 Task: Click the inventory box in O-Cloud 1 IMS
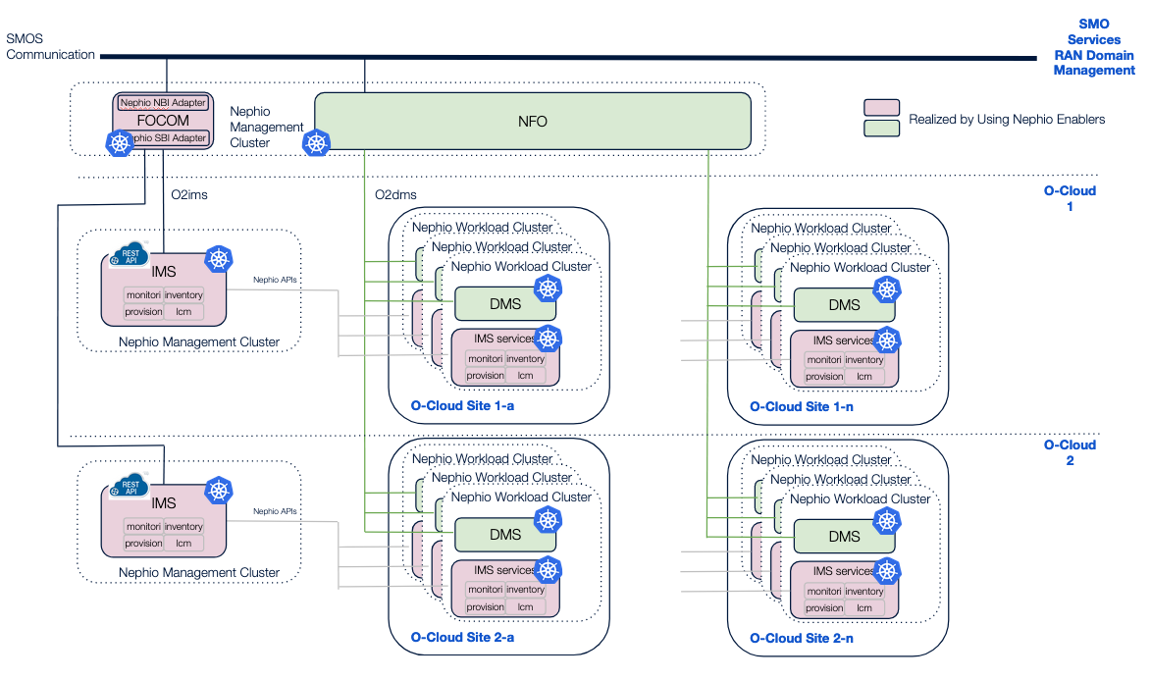183,294
